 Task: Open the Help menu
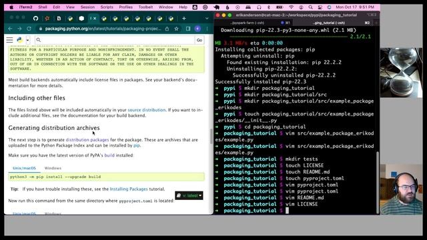(183, 7)
